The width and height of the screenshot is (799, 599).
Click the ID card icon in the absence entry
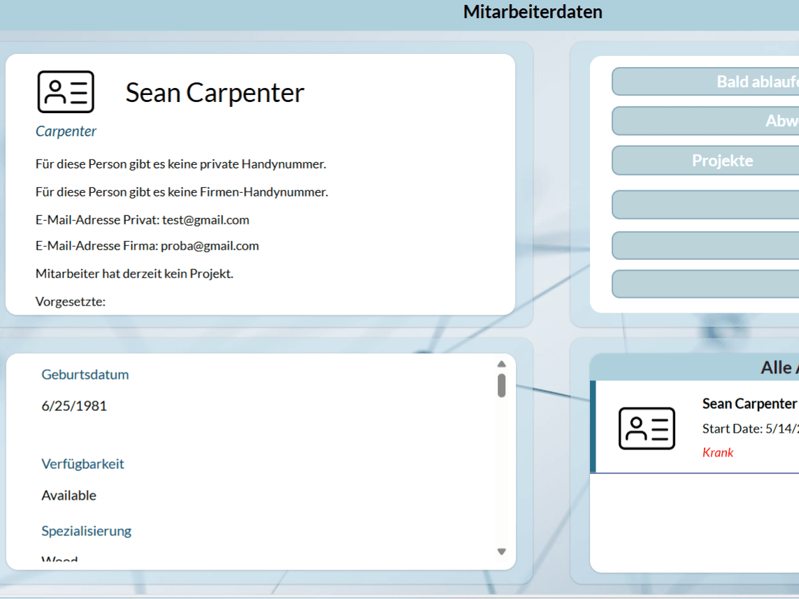(x=647, y=428)
